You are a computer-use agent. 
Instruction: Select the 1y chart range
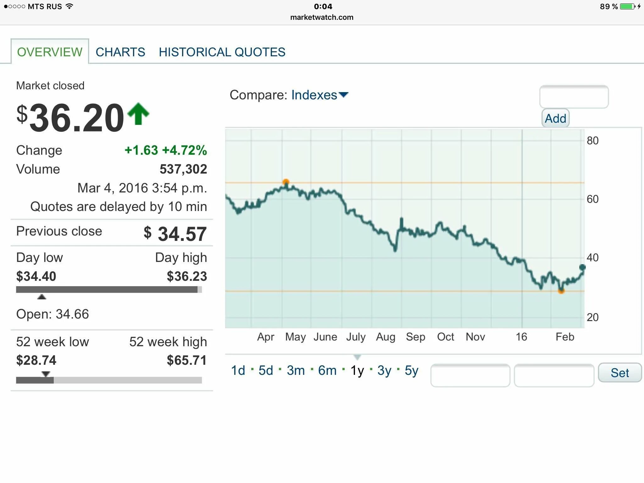[357, 371]
